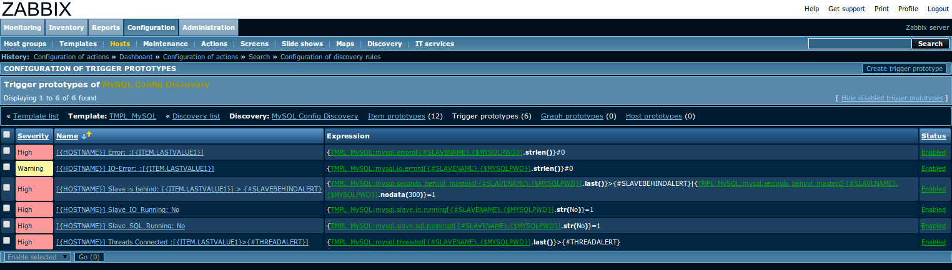The width and height of the screenshot is (952, 270).
Task: Sort table by Status column
Action: [933, 136]
